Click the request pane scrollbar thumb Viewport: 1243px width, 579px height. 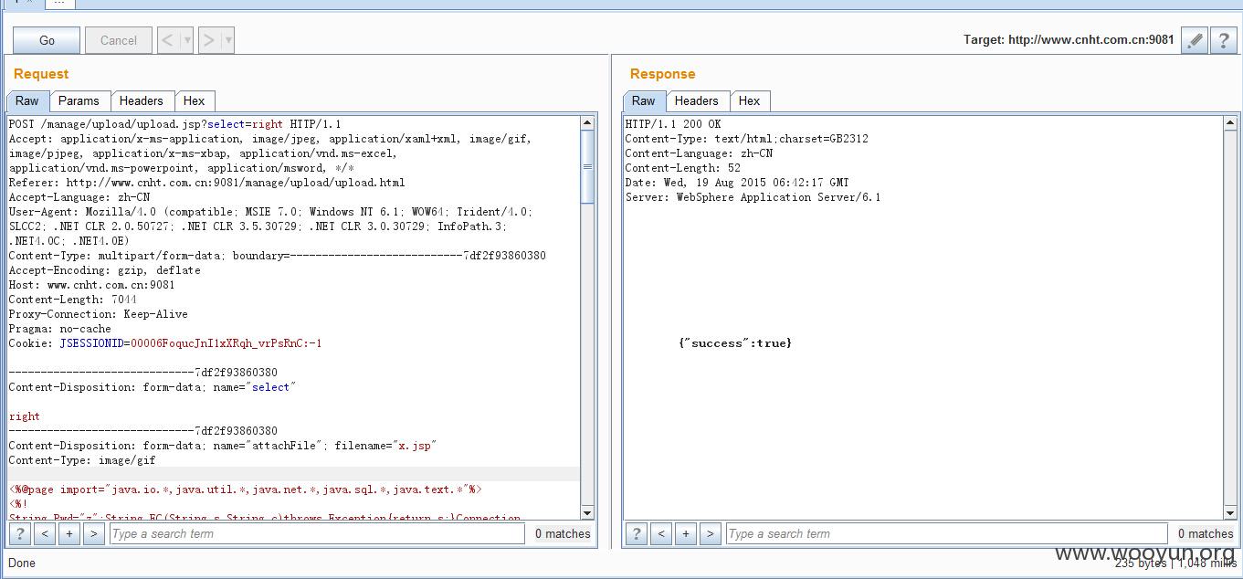tap(587, 166)
